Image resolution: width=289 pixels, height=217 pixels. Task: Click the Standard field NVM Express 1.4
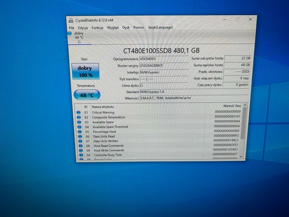(x=194, y=92)
